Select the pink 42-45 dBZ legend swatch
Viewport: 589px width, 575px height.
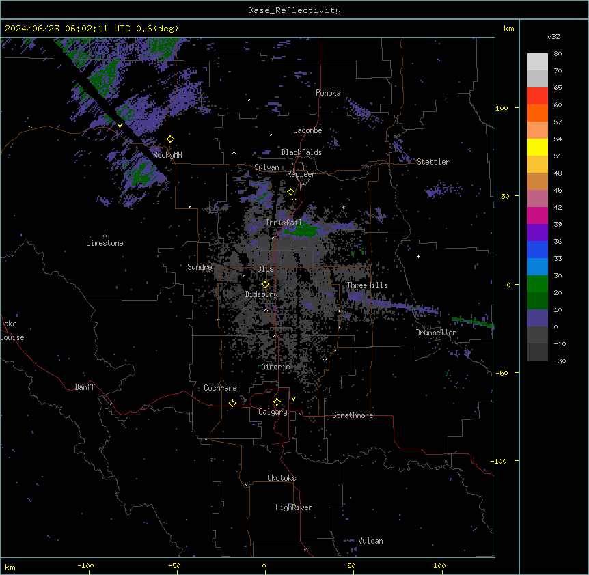tap(537, 199)
